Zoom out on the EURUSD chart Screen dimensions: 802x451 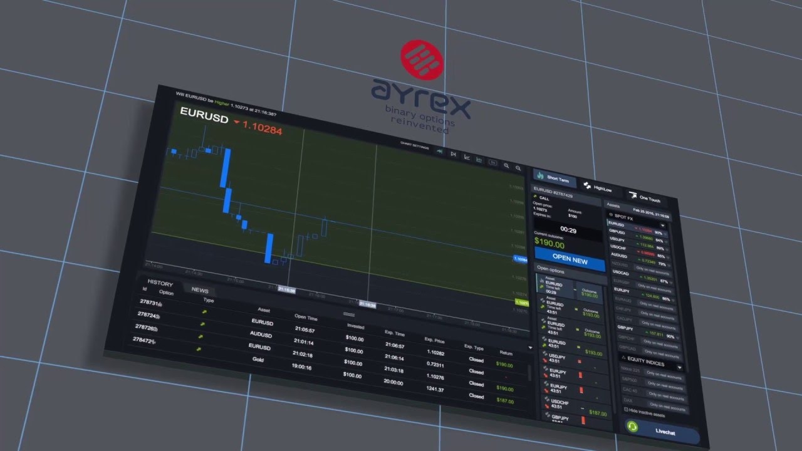(518, 168)
